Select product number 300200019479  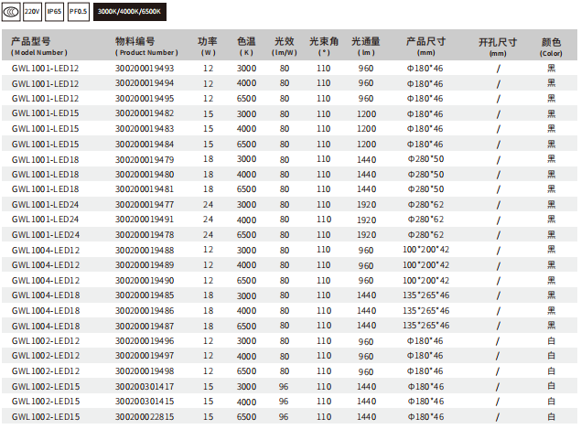tap(145, 159)
